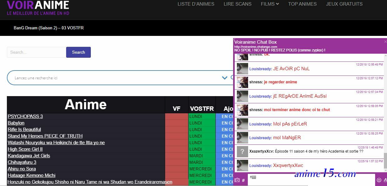Open Babylon anime link
Image resolution: width=387 pixels, height=186 pixels.
pyautogui.click(x=16, y=123)
